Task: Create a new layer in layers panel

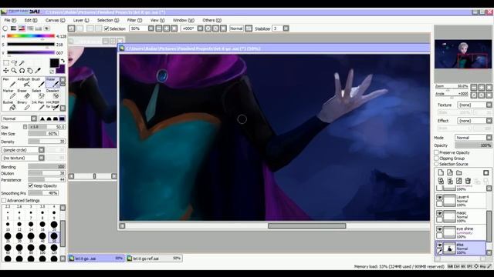Action: [441, 172]
